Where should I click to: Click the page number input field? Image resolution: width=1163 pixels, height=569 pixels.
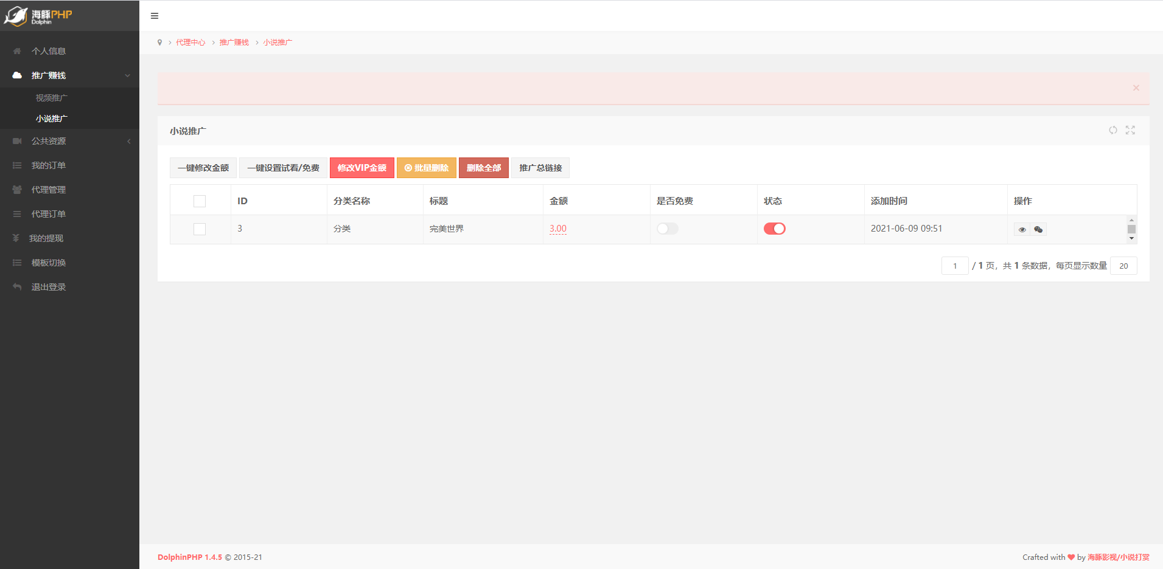pyautogui.click(x=954, y=266)
